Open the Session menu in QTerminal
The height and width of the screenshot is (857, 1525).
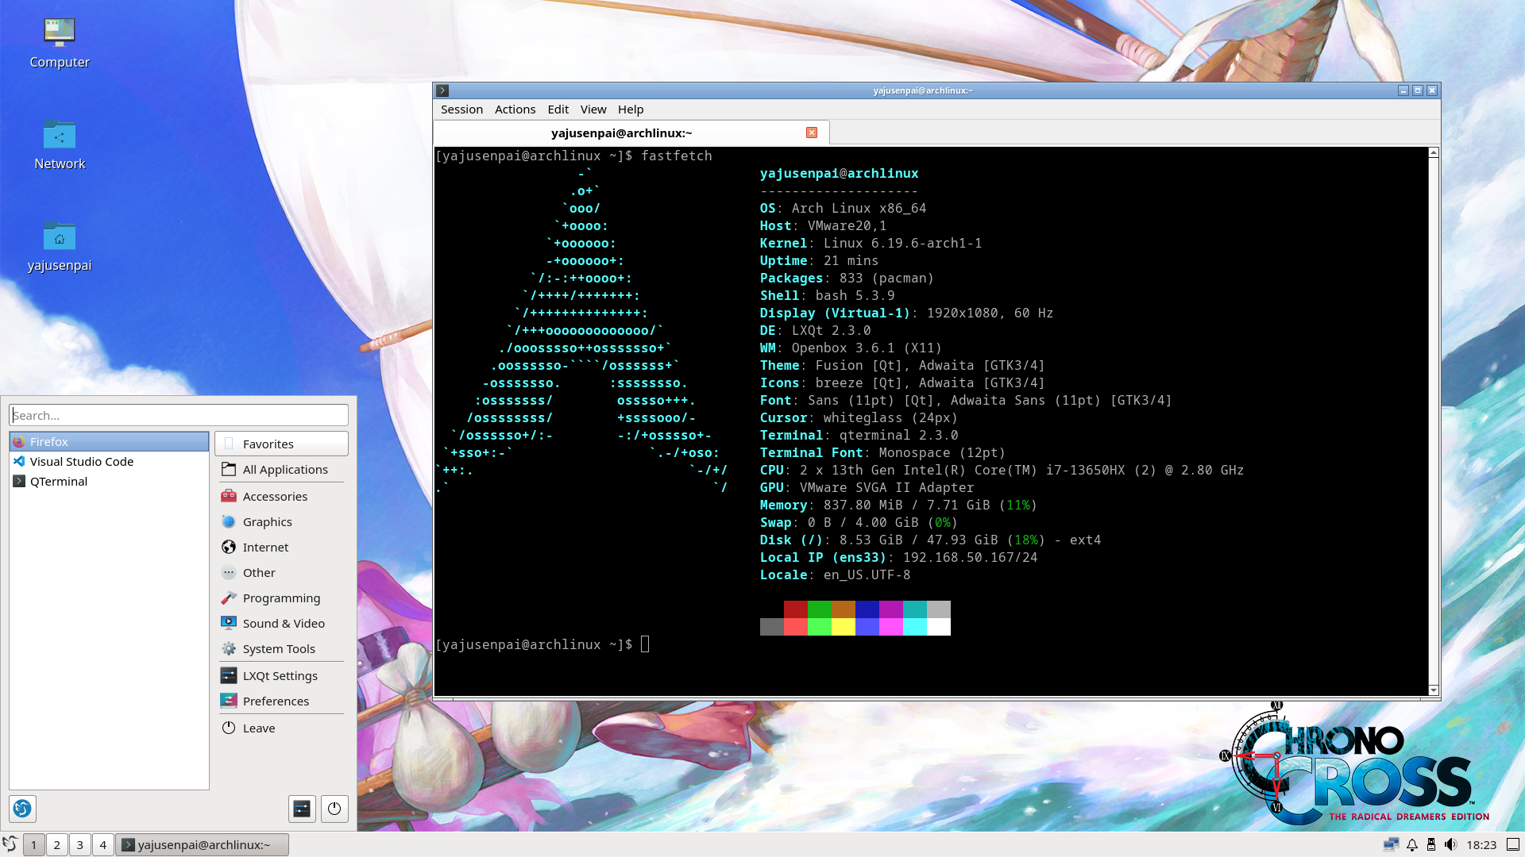click(x=461, y=110)
